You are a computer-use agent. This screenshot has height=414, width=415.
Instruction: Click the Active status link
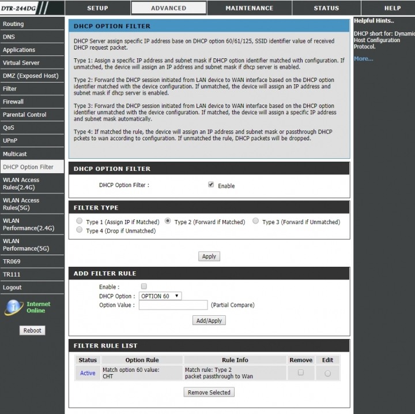pyautogui.click(x=88, y=373)
